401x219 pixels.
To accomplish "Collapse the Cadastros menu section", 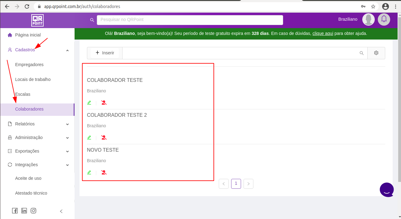I will 67,50.
